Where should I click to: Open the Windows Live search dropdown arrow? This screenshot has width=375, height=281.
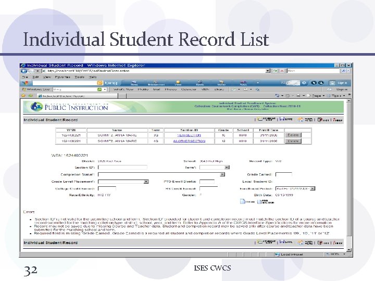[x=105, y=90]
